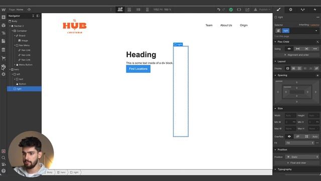Select the right div in Navigator
This screenshot has width=321, height=181.
pyautogui.click(x=24, y=89)
